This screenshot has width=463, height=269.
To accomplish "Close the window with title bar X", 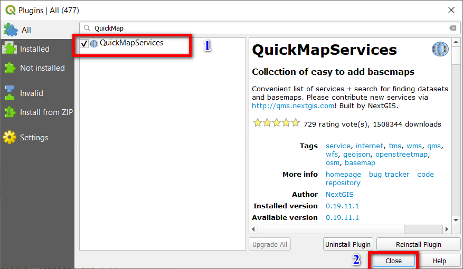I will tap(451, 10).
